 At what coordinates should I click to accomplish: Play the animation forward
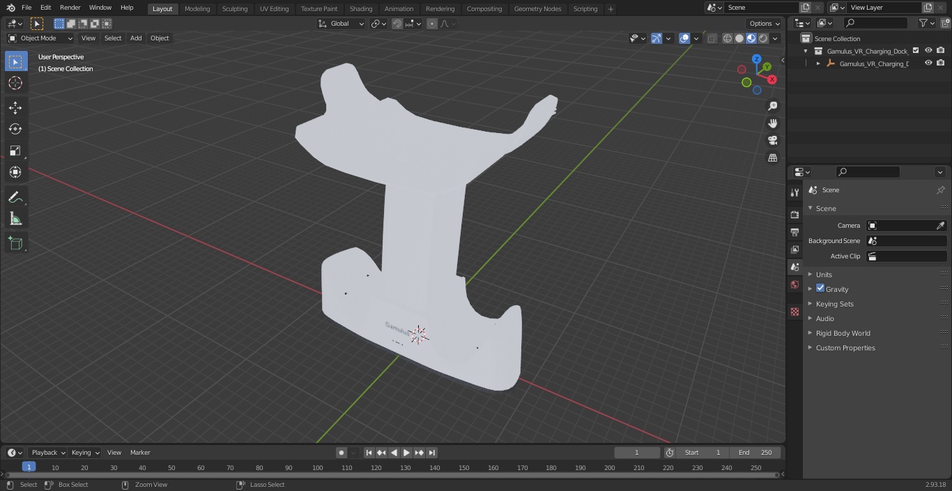point(407,453)
